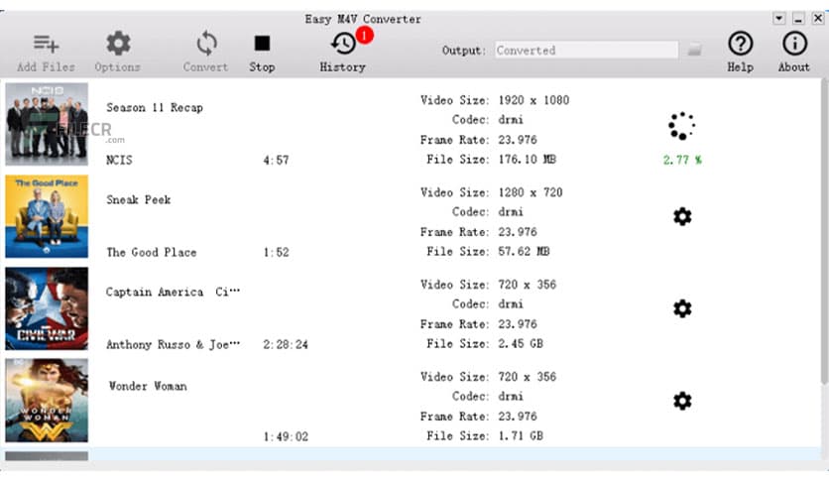Open the title bar dropdown arrow menu
This screenshot has width=829, height=480.
coord(778,19)
